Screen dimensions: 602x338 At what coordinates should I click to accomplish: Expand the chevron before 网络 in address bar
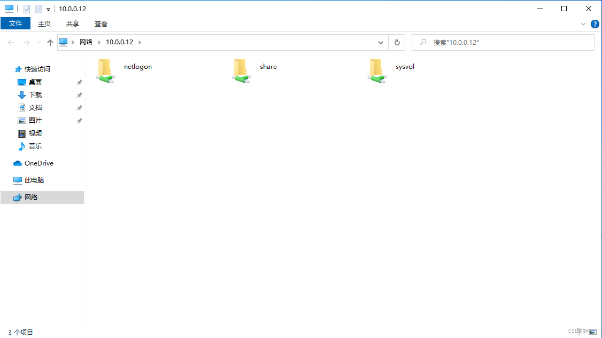73,42
